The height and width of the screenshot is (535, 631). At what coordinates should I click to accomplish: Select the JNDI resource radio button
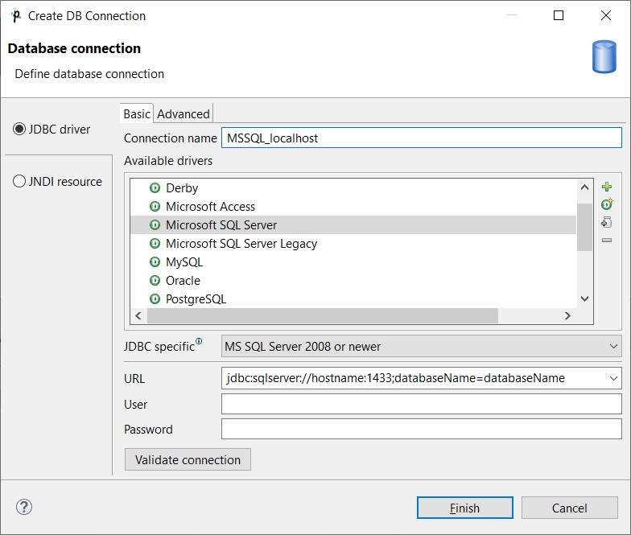[x=19, y=181]
